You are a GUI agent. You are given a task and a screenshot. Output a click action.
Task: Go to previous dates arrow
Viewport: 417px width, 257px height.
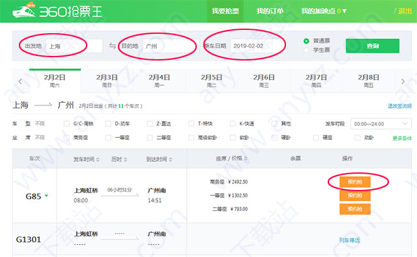click(x=20, y=81)
